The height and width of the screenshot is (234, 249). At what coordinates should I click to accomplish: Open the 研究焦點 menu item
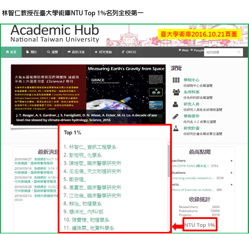click(103, 52)
